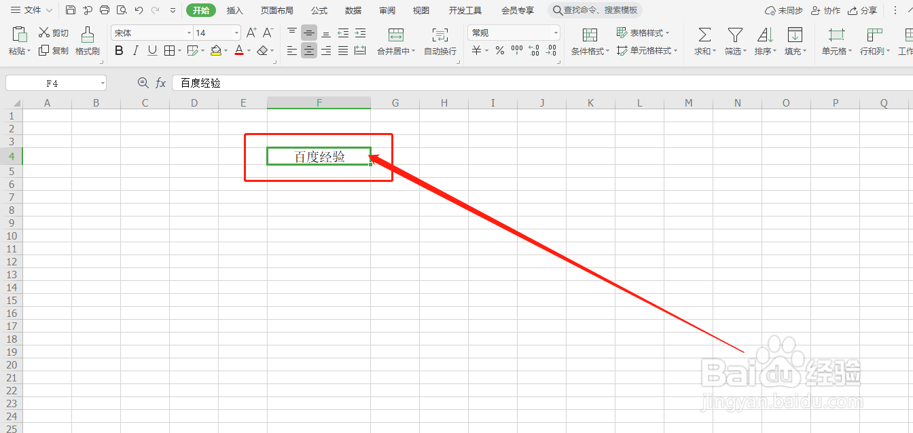Toggle Italic formatting
Viewport: 913px width, 433px height.
pos(136,50)
